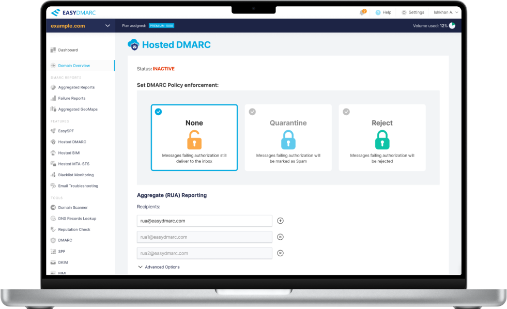
Task: Click the Email Troubleshooting icon
Action: 53,186
